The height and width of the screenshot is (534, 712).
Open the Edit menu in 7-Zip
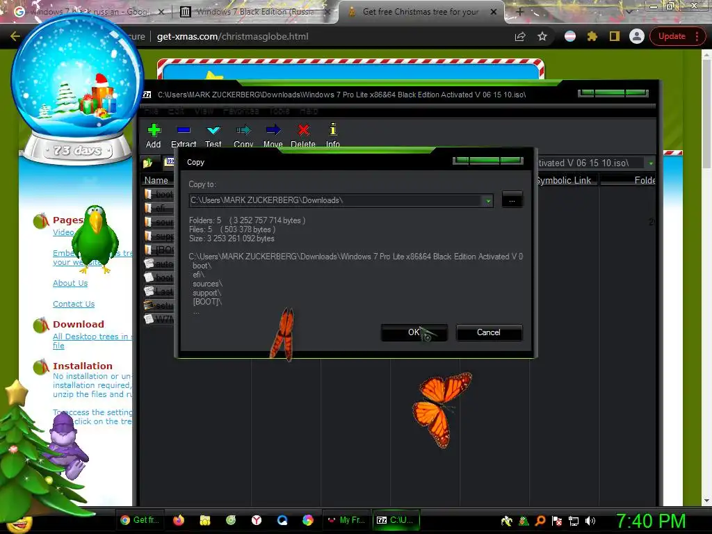176,111
